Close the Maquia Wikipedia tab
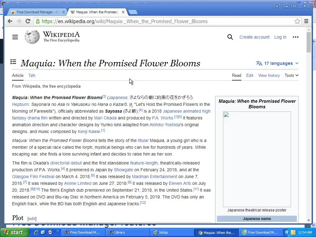 pyautogui.click(x=123, y=12)
